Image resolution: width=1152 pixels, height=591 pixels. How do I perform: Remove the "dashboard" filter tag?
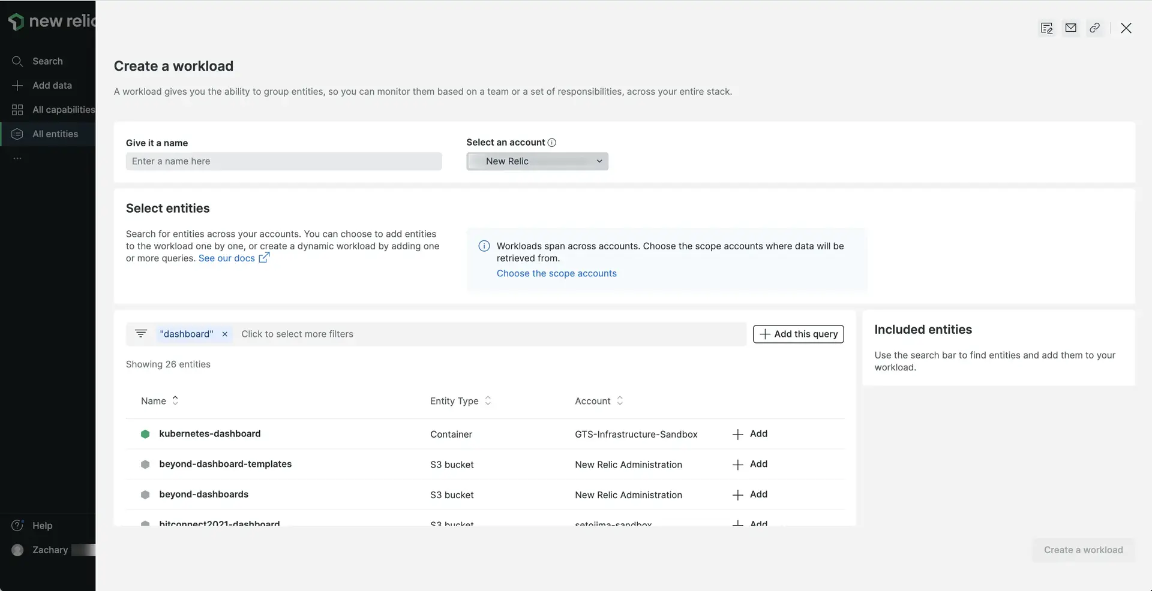(225, 334)
